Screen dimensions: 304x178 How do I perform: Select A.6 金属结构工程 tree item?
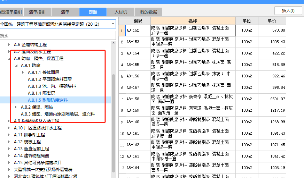click(x=30, y=45)
